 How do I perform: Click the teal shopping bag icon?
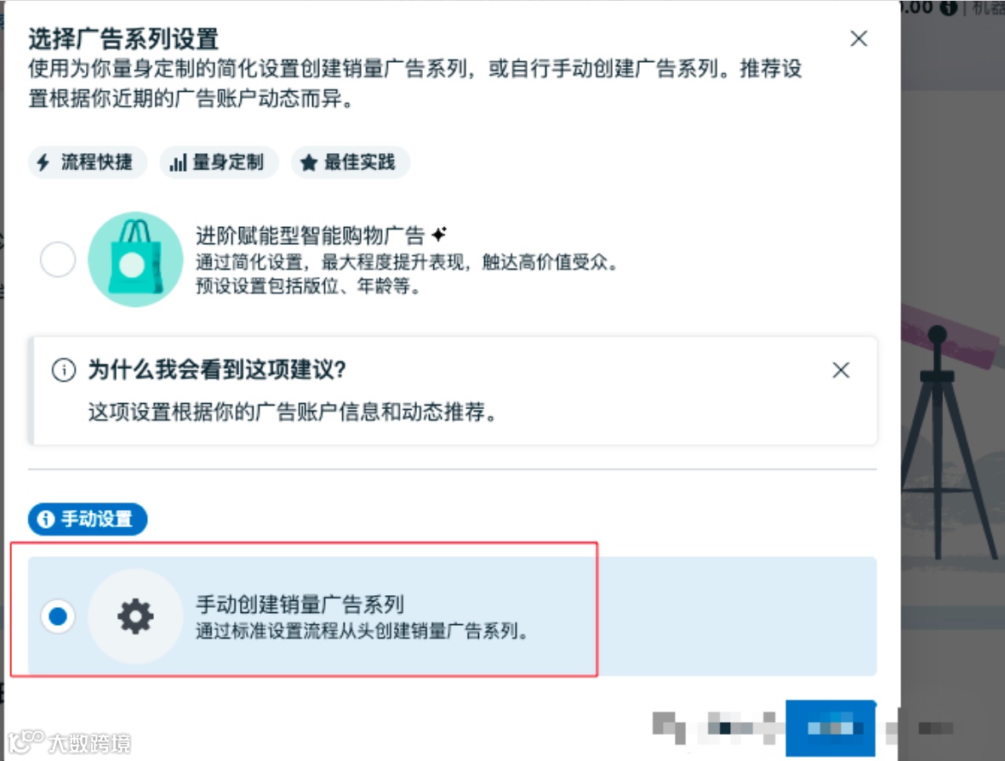pyautogui.click(x=135, y=259)
